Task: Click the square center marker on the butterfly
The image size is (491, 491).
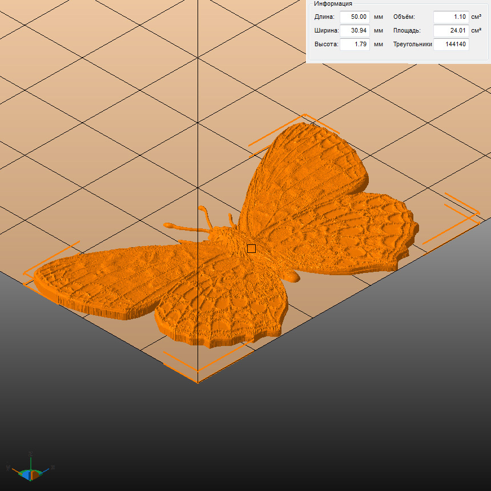Action: tap(251, 248)
